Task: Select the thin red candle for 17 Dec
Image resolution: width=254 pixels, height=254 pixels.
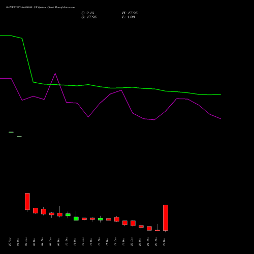Action: [109, 219]
